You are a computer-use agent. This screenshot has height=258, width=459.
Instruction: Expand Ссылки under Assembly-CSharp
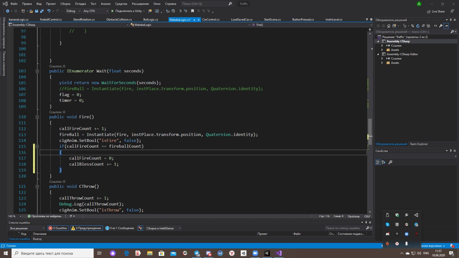(x=382, y=46)
